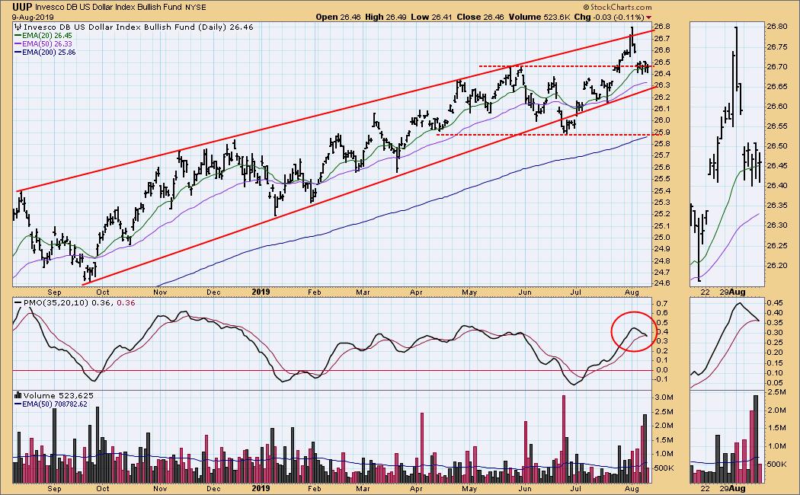This screenshot has height=495, width=800.
Task: Click the green EMA(20) legend line marker
Action: pyautogui.click(x=18, y=36)
